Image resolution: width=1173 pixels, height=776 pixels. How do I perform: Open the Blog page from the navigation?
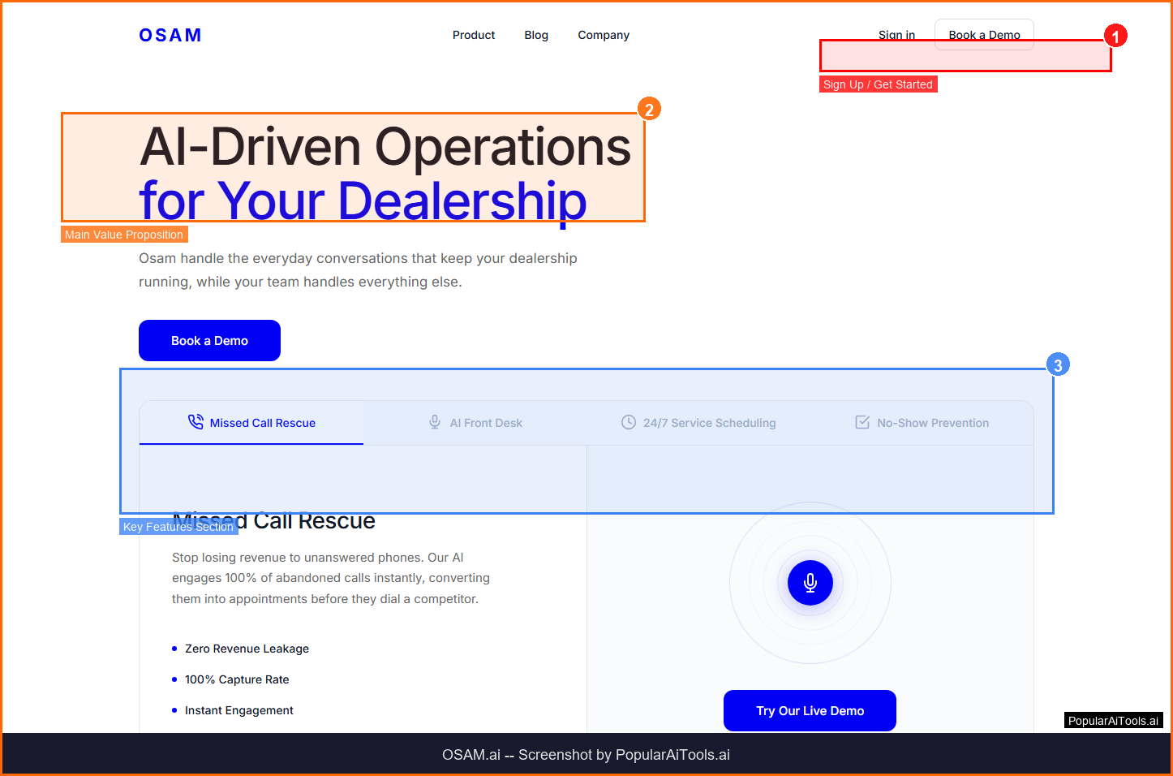click(x=536, y=35)
